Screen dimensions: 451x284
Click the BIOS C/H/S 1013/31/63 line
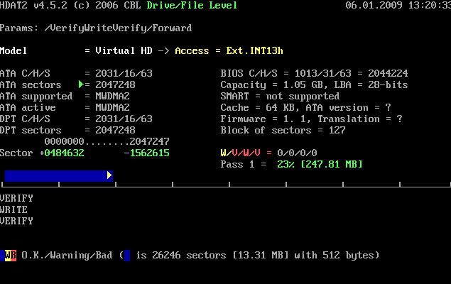pyautogui.click(x=314, y=74)
